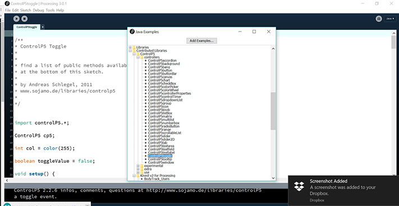
Task: Click the import controlP5.*; code line
Action: click(42, 123)
